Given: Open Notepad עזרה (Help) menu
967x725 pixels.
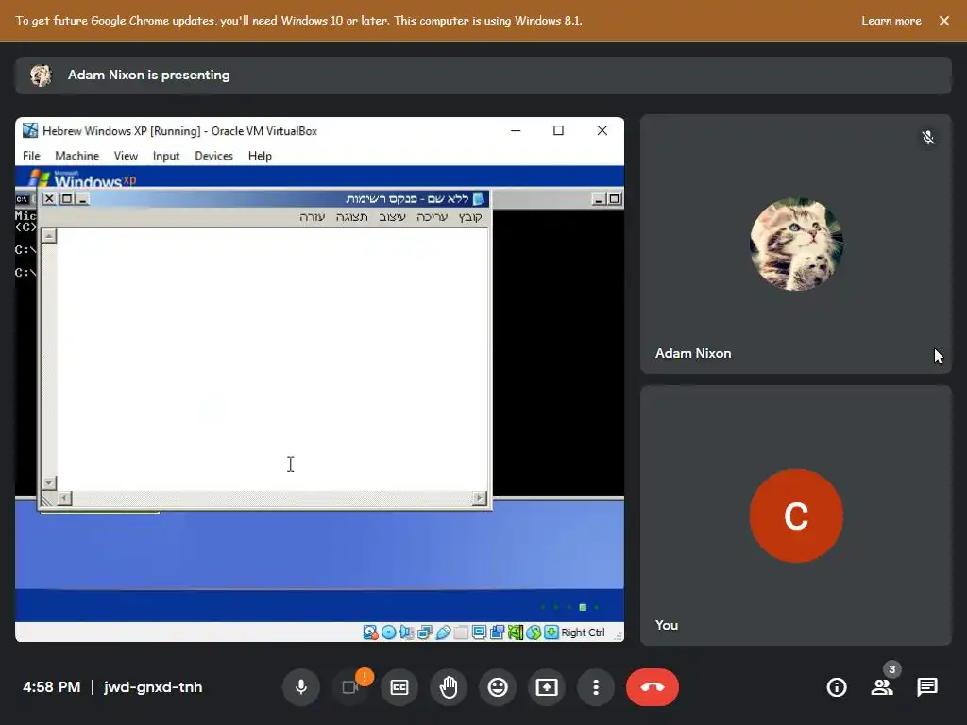Looking at the screenshot, I should click(312, 216).
